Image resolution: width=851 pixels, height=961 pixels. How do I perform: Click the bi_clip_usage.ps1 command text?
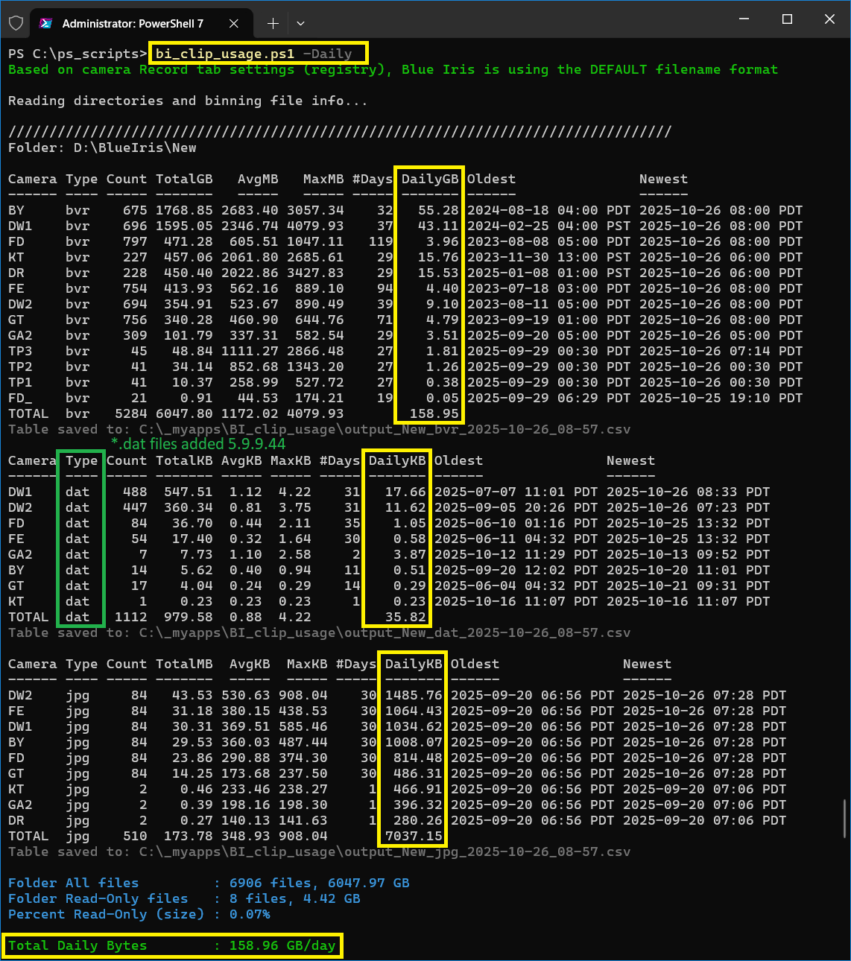[225, 54]
